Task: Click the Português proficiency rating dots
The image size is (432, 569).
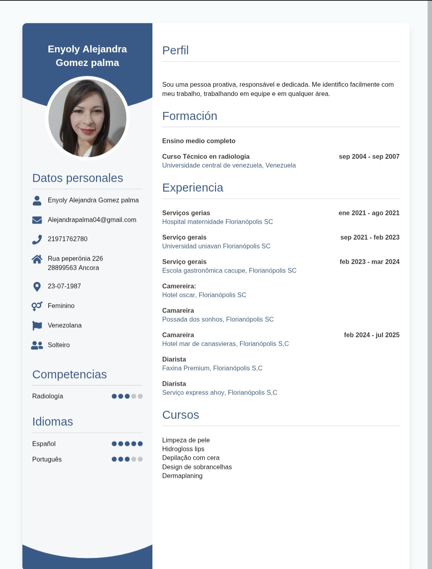Action: tap(127, 459)
